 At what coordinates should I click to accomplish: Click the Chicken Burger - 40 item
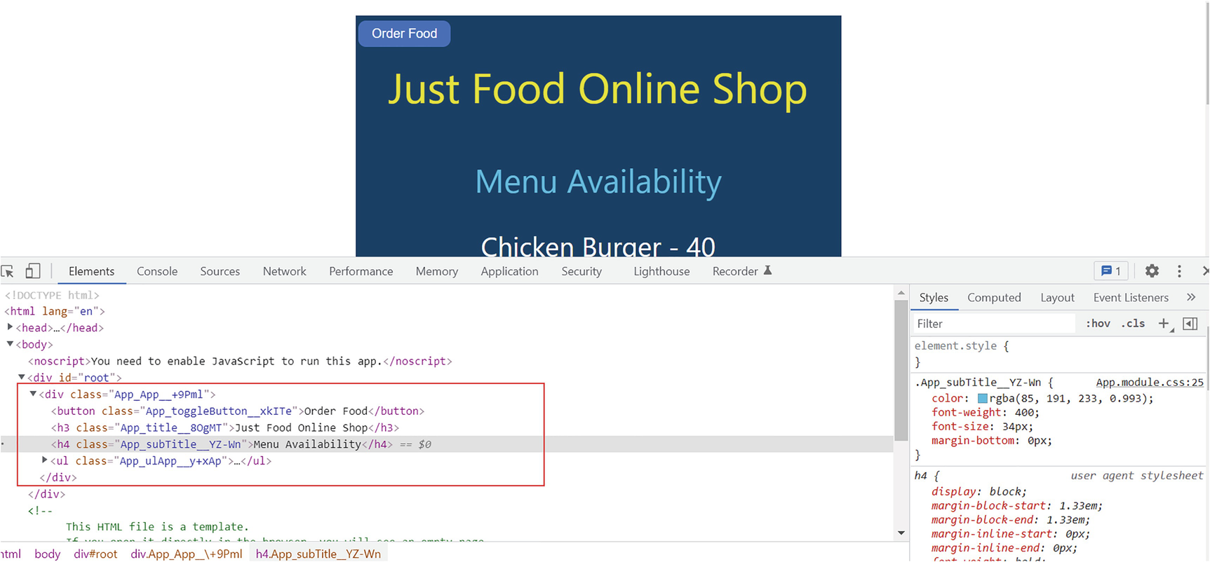click(x=598, y=246)
